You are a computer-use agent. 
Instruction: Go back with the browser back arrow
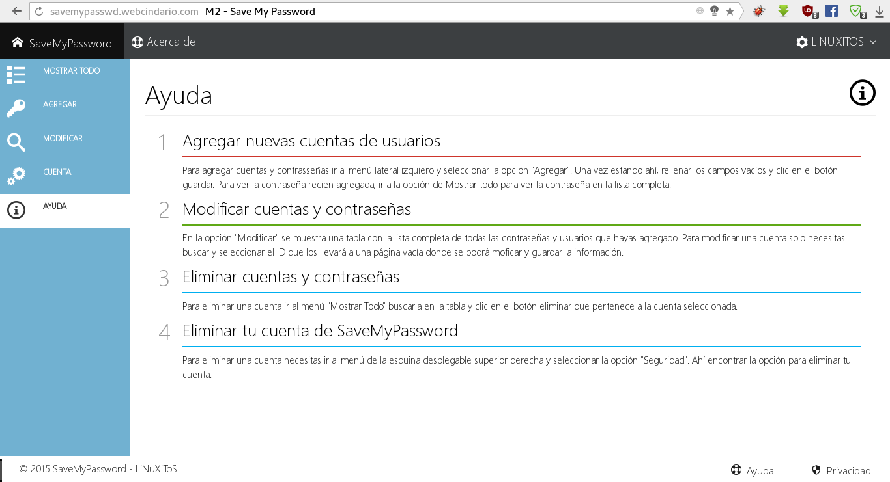coord(16,11)
